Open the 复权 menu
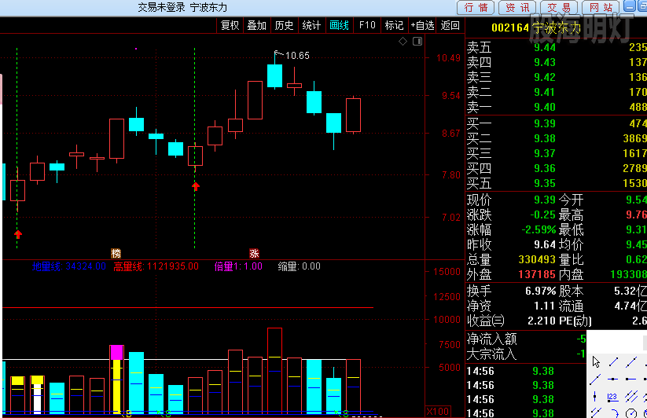 pyautogui.click(x=230, y=25)
